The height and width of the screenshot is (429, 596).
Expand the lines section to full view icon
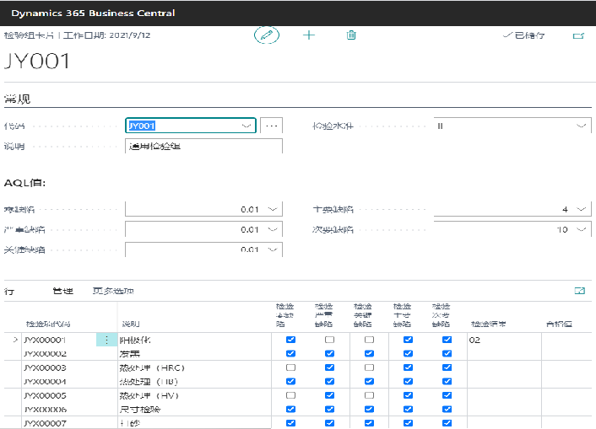click(580, 291)
